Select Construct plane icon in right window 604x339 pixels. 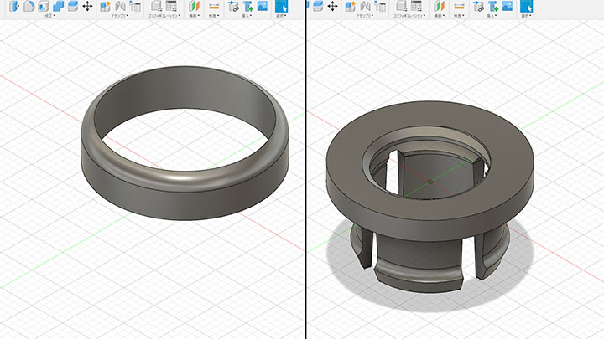(439, 6)
